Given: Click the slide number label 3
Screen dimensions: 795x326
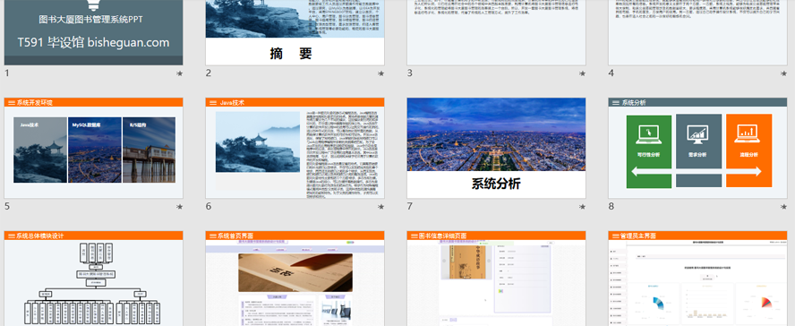Looking at the screenshot, I should coord(410,73).
